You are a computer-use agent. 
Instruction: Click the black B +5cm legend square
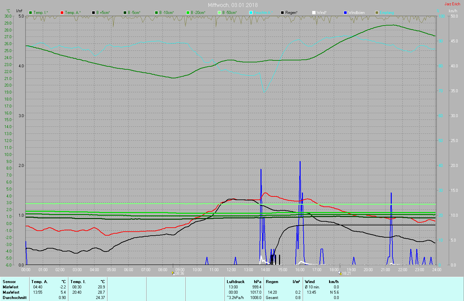tap(93, 13)
